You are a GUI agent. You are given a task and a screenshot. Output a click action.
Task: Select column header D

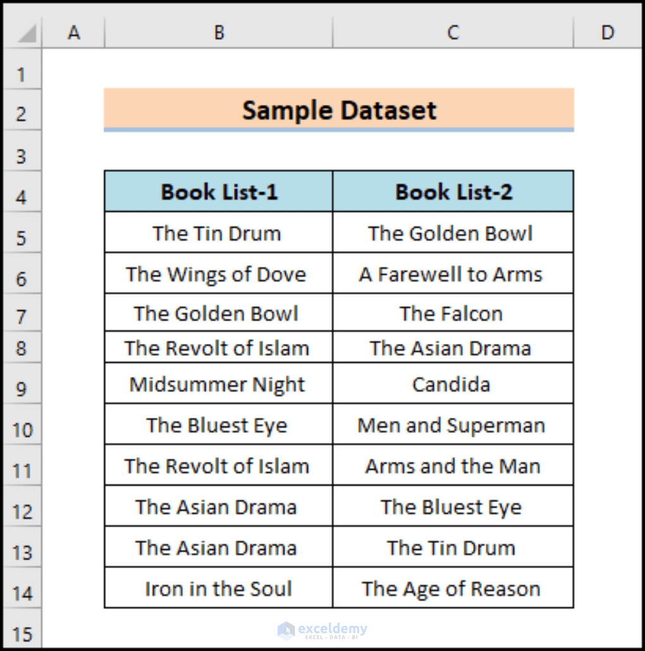tap(606, 32)
